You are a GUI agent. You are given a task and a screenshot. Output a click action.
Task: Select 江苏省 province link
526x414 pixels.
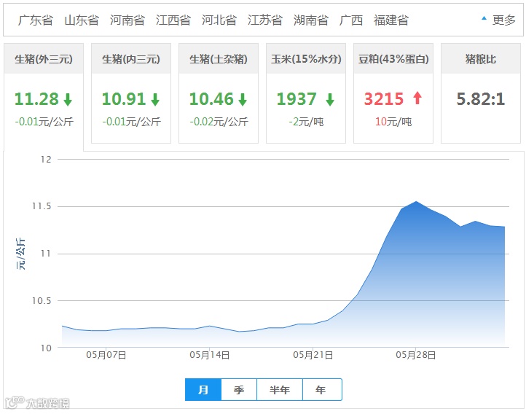point(264,20)
